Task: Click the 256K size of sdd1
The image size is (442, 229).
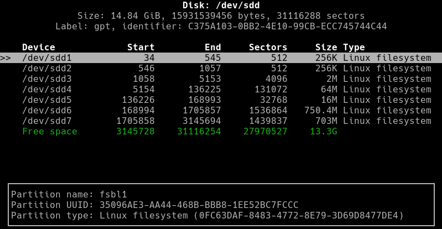Action: pyautogui.click(x=326, y=58)
